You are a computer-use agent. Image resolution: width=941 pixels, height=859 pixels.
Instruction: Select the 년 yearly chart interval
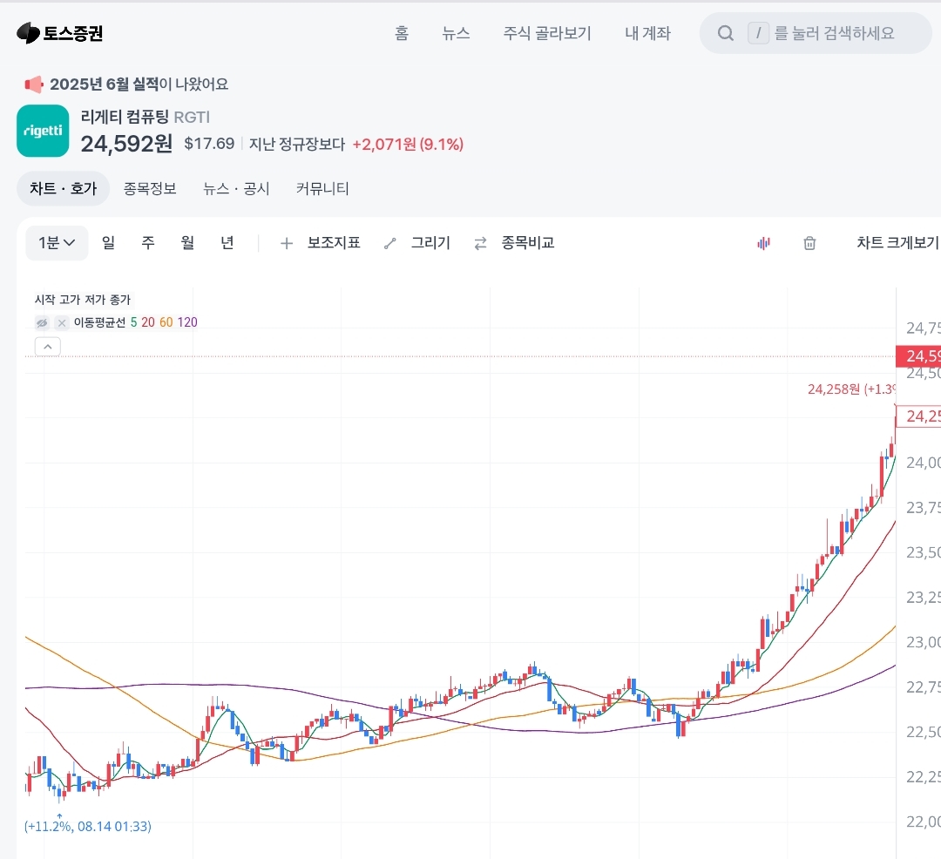227,242
